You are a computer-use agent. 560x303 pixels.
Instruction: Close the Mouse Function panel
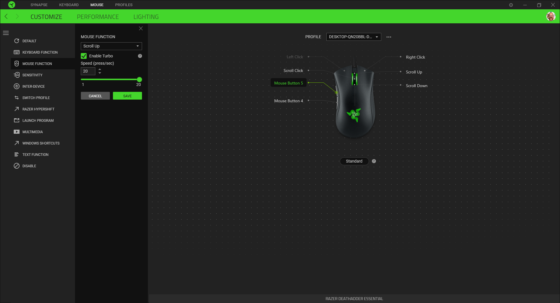(141, 28)
